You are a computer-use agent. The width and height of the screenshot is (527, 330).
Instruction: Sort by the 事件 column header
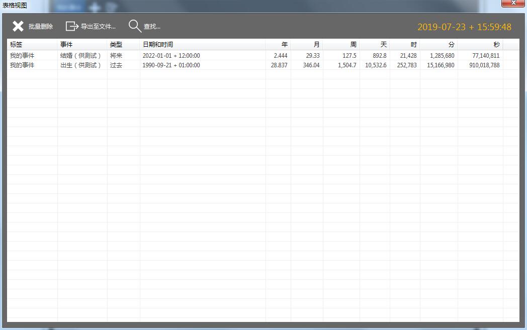82,45
